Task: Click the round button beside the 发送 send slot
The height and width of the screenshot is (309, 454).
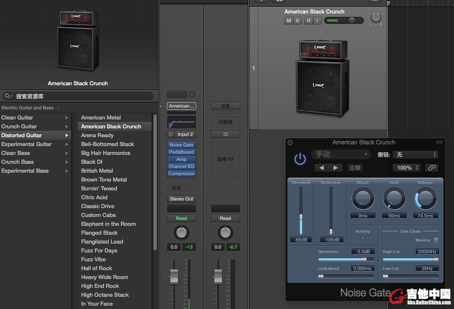Action: 192,188
